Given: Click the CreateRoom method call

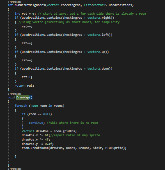Looking at the screenshot, I should pyautogui.click(x=39, y=148).
